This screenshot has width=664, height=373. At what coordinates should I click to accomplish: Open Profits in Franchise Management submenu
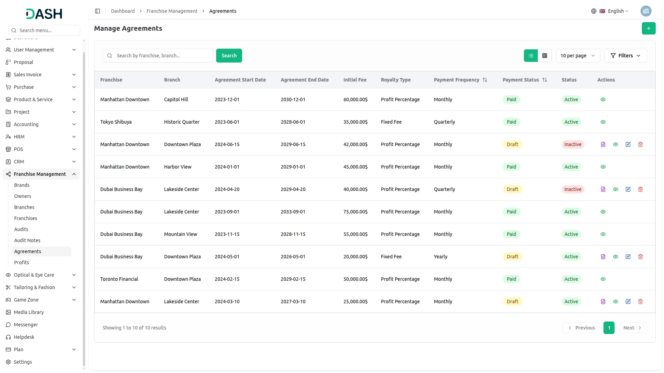(21, 262)
